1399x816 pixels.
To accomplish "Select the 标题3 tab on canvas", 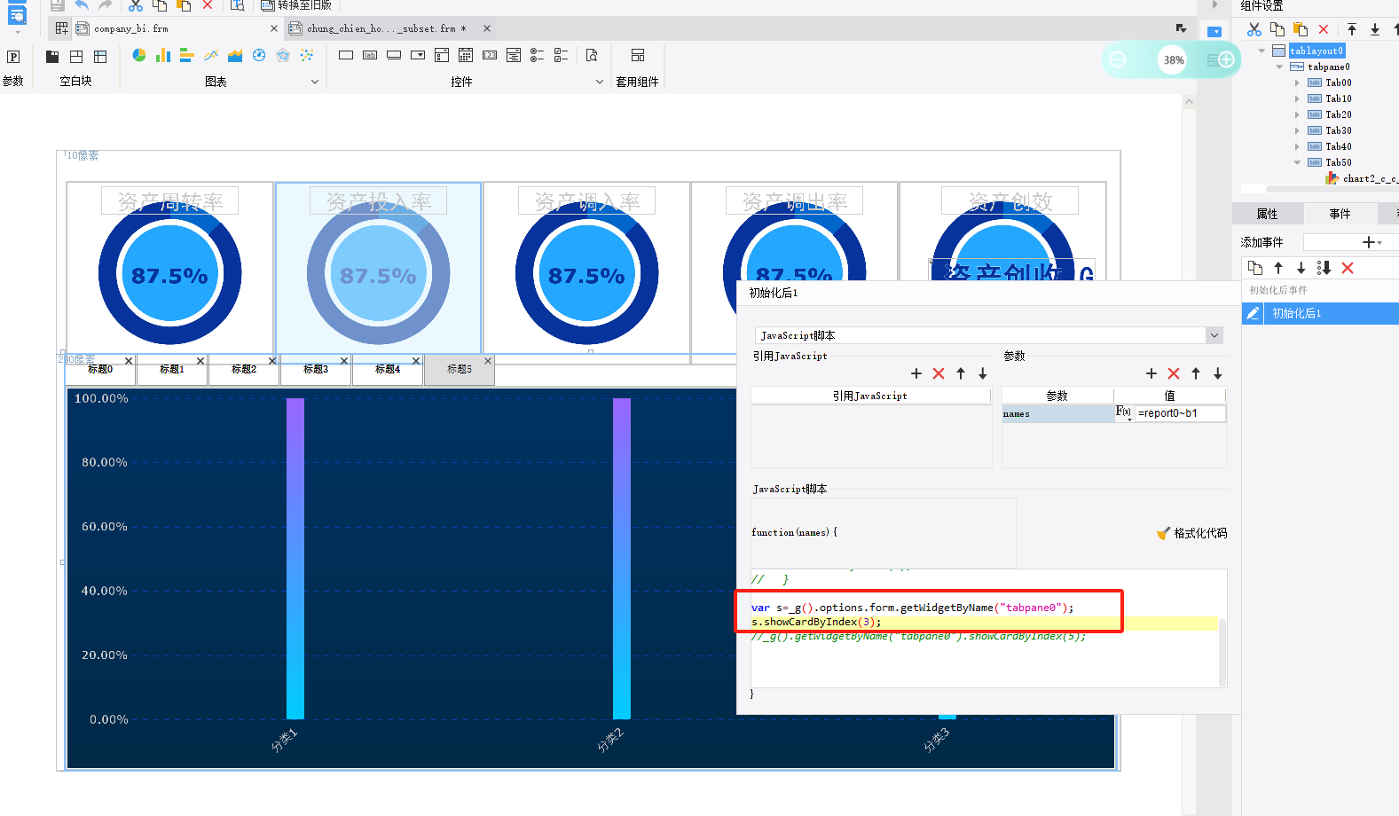I will coord(315,370).
